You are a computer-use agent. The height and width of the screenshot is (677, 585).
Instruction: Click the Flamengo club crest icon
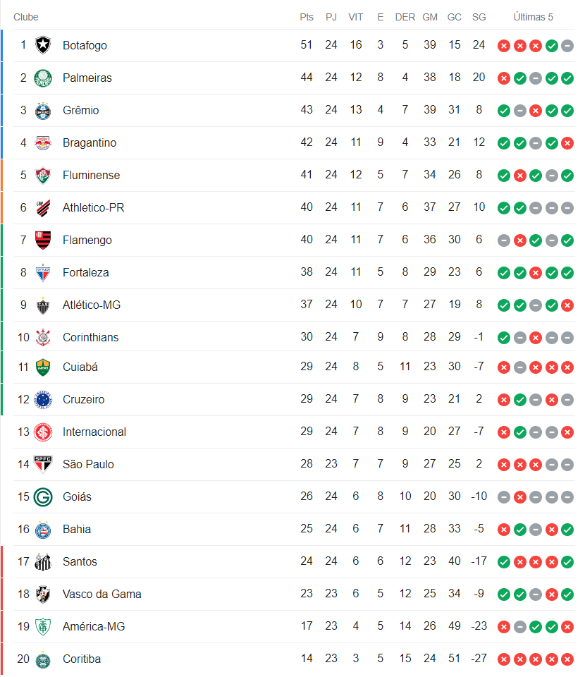click(43, 240)
